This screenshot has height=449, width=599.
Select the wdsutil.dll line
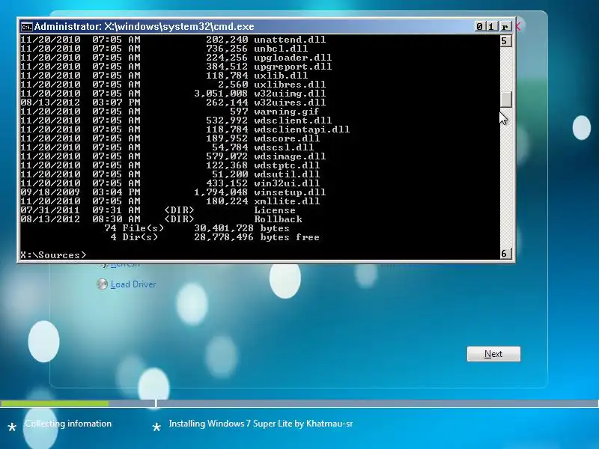(x=170, y=174)
